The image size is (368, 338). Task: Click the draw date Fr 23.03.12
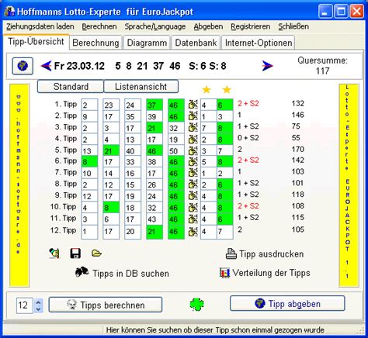(x=79, y=66)
